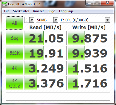
Task: Expand the 50MB test size dropdown
Action: click(47, 20)
